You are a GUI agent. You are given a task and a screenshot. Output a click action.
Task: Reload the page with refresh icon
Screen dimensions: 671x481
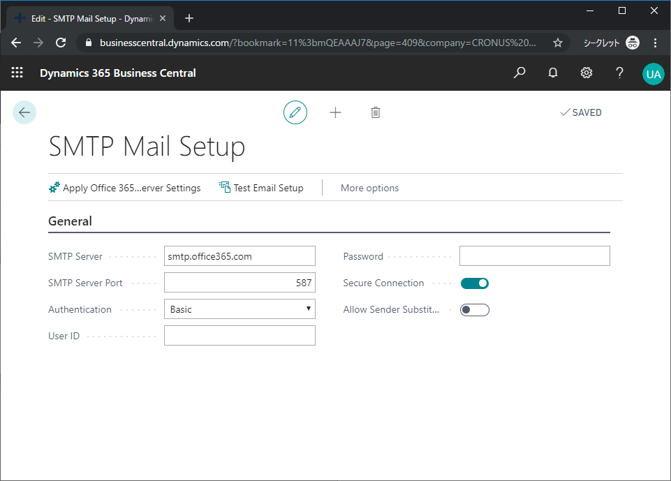(x=61, y=43)
